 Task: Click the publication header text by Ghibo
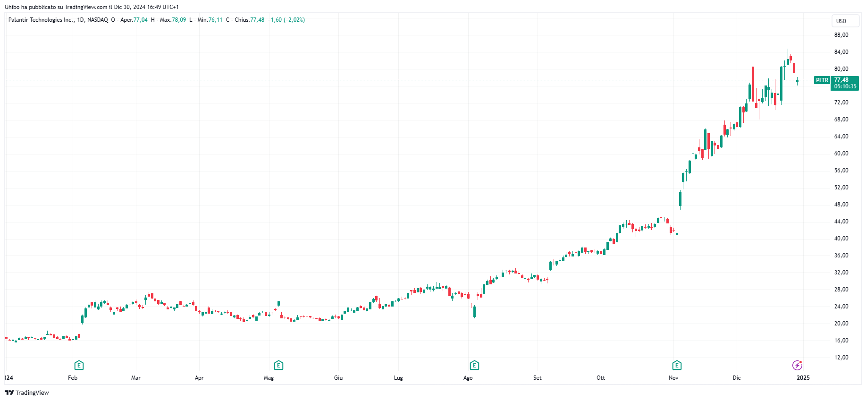(x=92, y=7)
